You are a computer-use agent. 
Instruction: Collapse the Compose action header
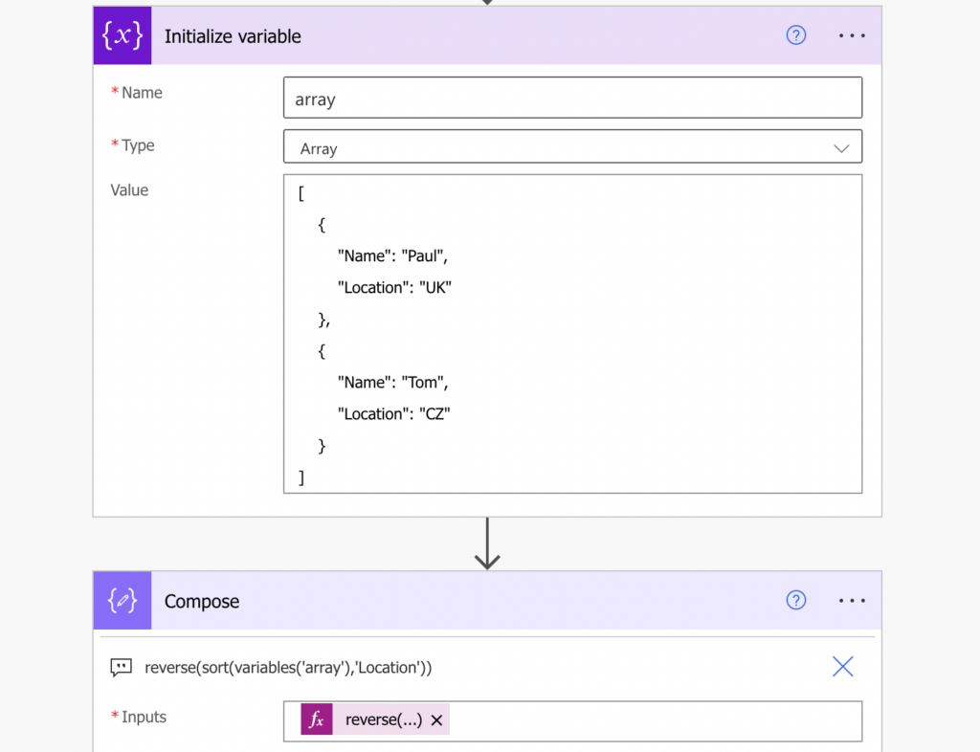tap(487, 600)
